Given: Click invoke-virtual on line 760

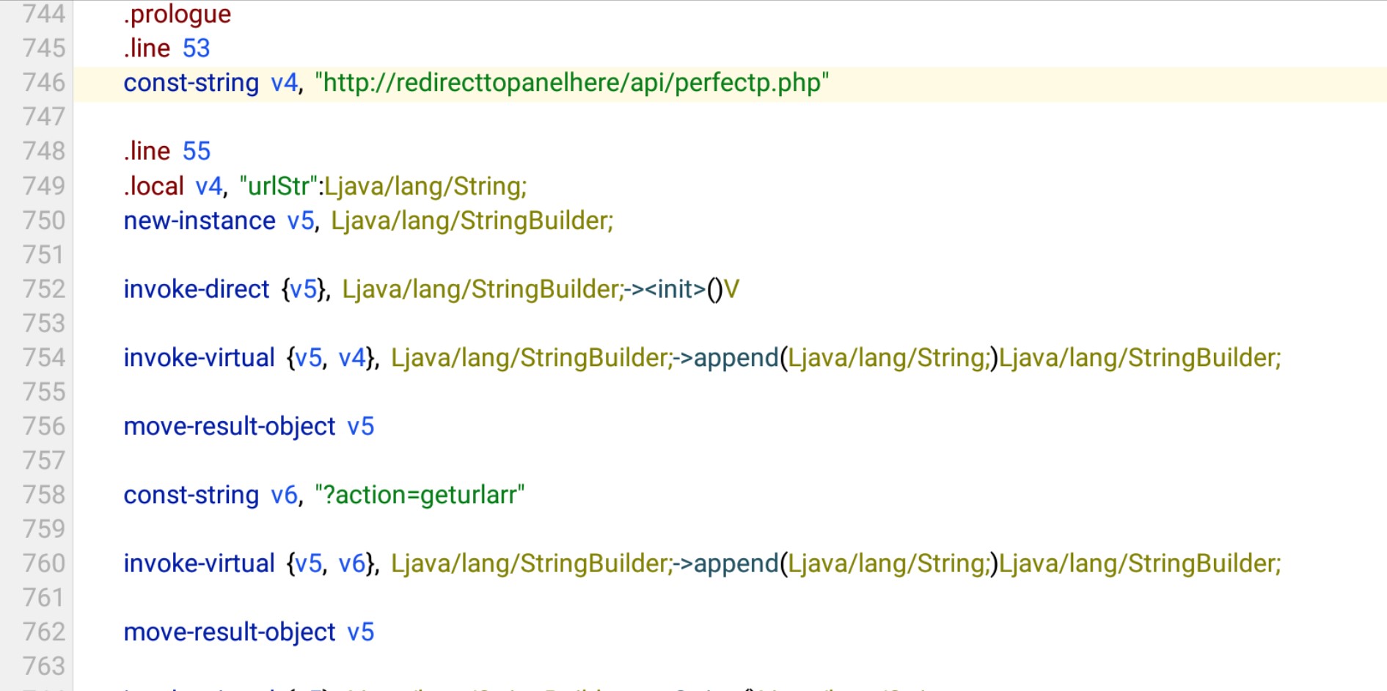Looking at the screenshot, I should pos(199,563).
